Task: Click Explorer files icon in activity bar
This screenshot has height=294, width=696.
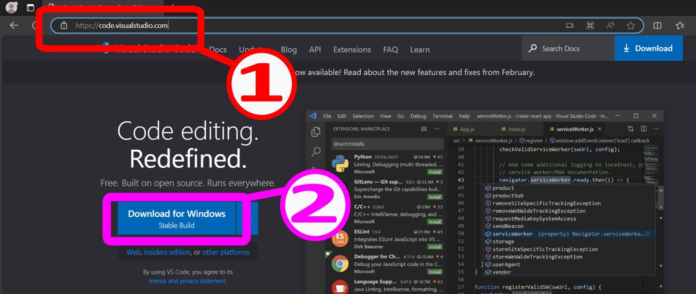Action: (x=316, y=132)
